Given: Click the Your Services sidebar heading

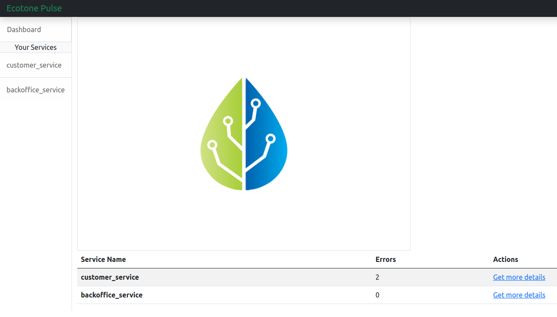Looking at the screenshot, I should pos(36,47).
